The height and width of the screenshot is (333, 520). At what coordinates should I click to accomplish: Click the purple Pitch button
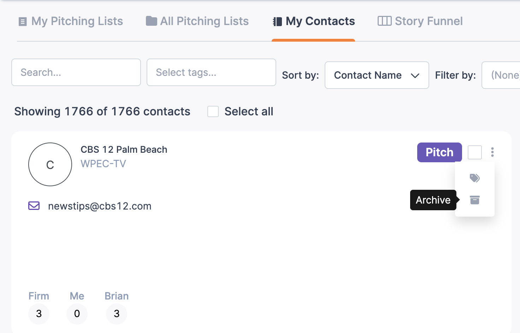coord(439,152)
